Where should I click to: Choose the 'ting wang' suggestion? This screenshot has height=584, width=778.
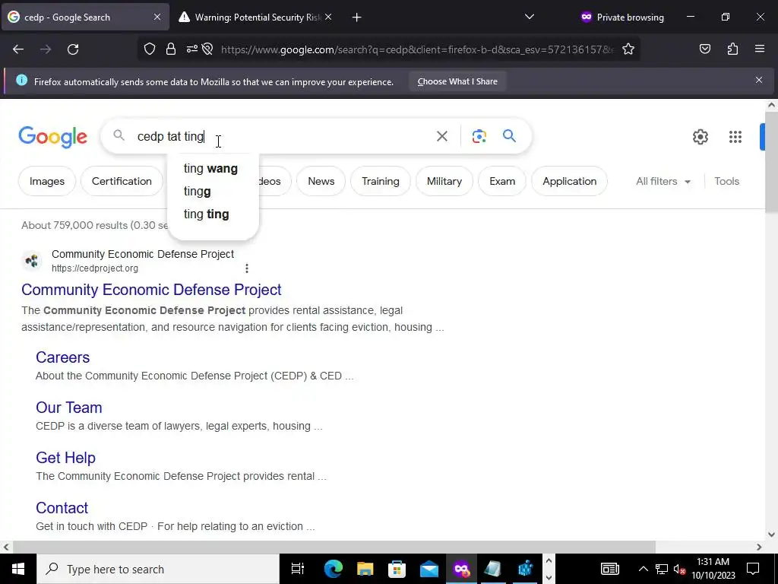click(213, 168)
